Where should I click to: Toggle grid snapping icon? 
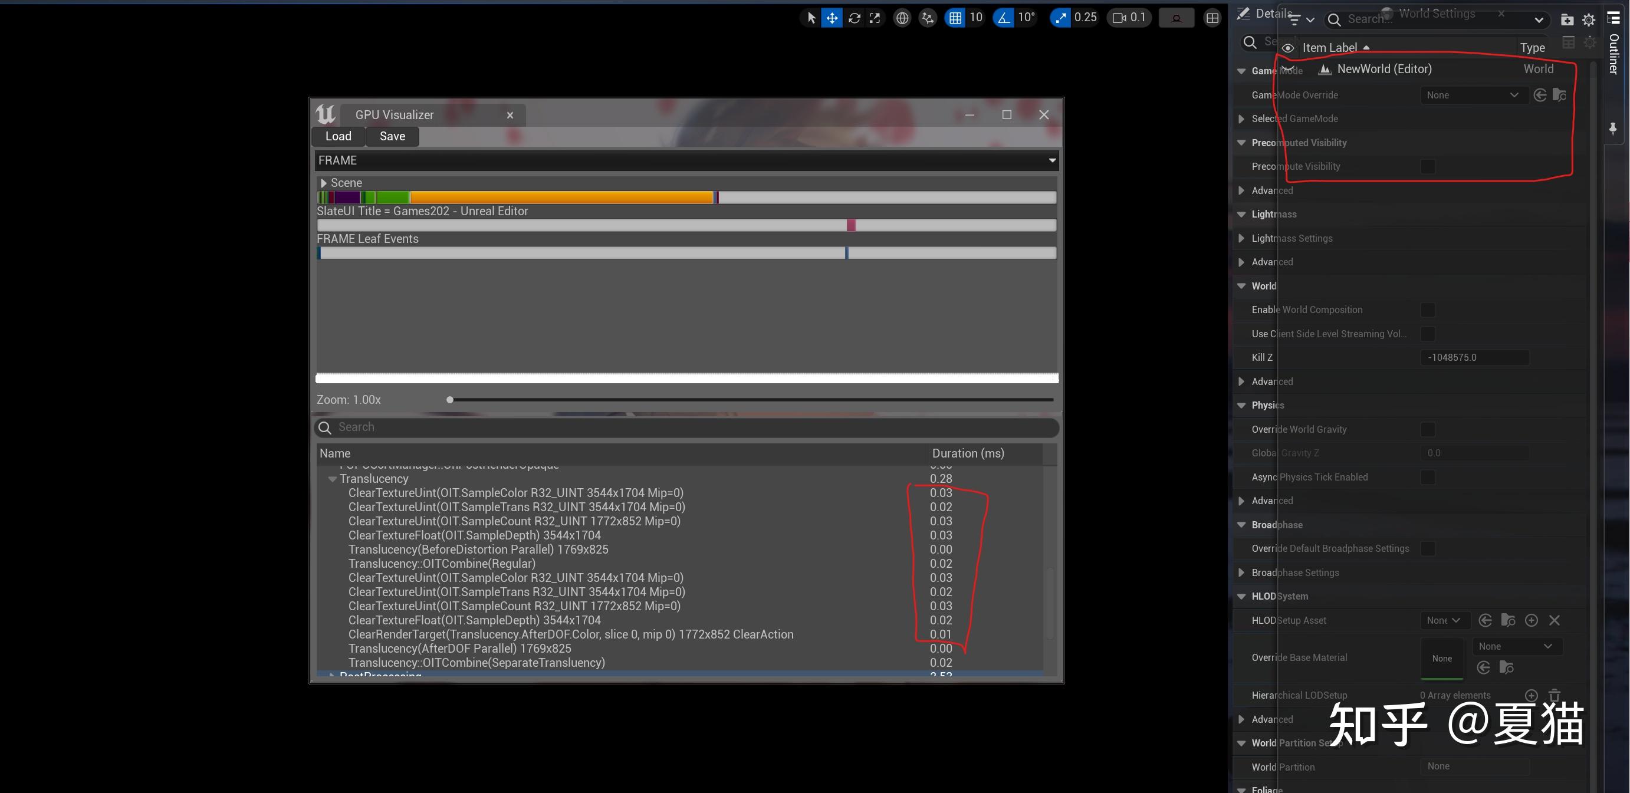955,18
